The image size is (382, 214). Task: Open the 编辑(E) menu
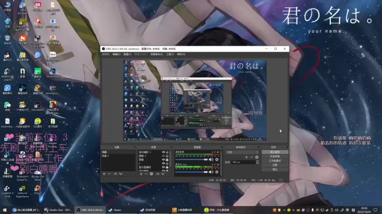(x=117, y=54)
